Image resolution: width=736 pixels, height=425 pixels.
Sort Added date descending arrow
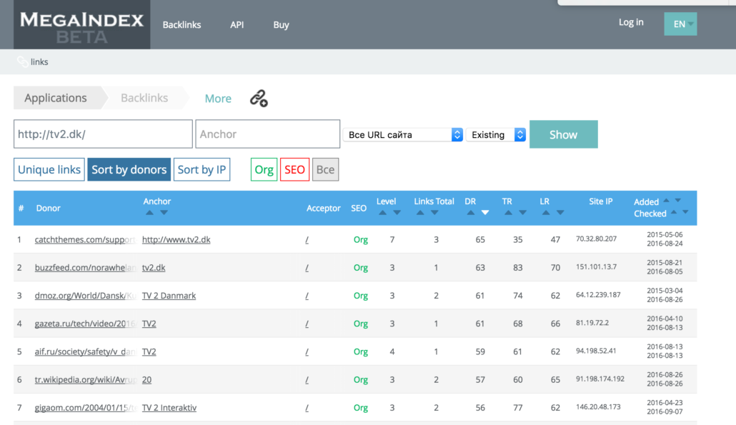pos(678,201)
